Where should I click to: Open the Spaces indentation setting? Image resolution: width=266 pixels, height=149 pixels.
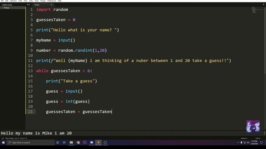click(x=244, y=138)
